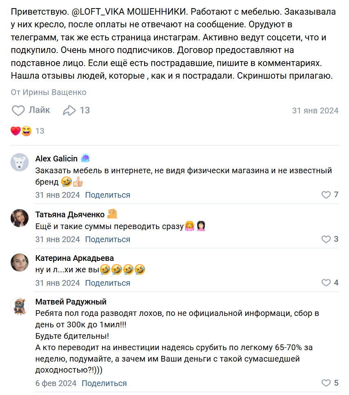Like the post with the heart icon
349x395 pixels.
(18, 110)
